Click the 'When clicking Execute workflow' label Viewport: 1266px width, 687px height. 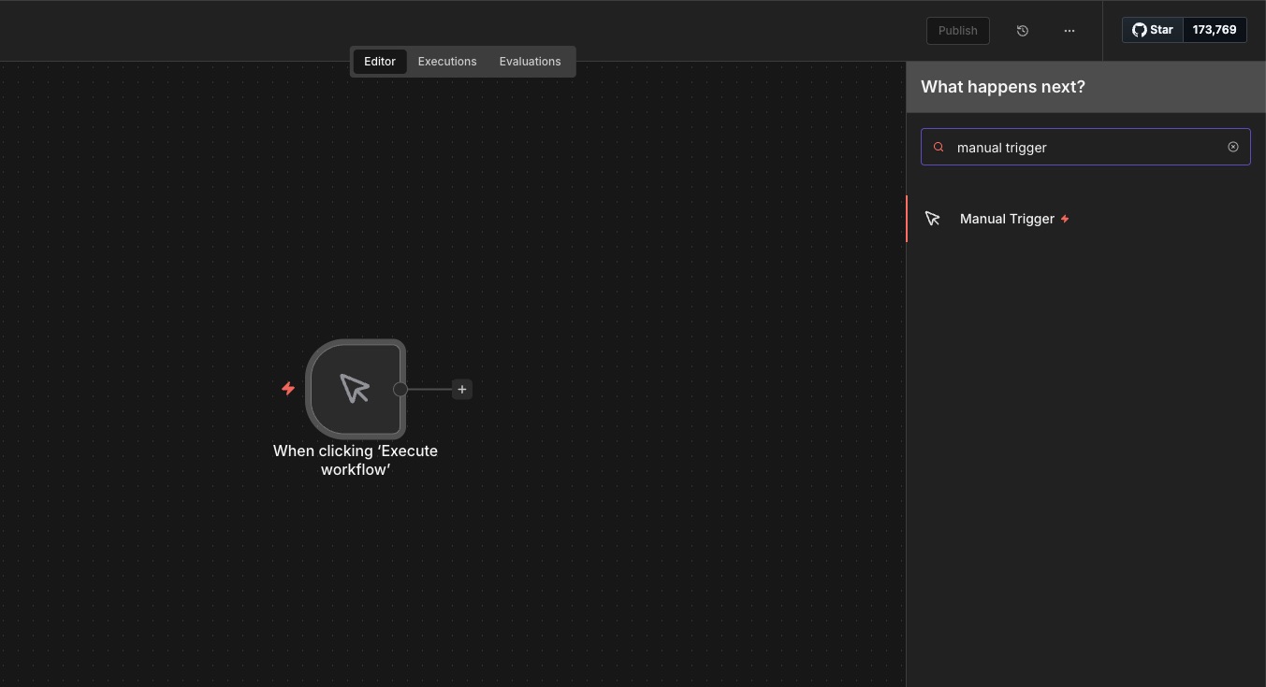point(355,460)
